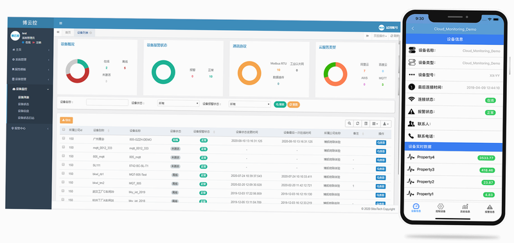Click the 设备名称 search input field
Screen dimensions: 514x243
107,103
